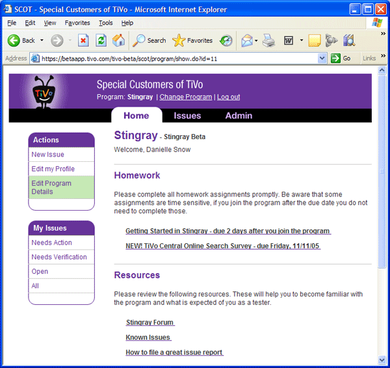The image size is (390, 368).
Task: Open TiVo Central Online Search Survey
Action: pos(223,246)
